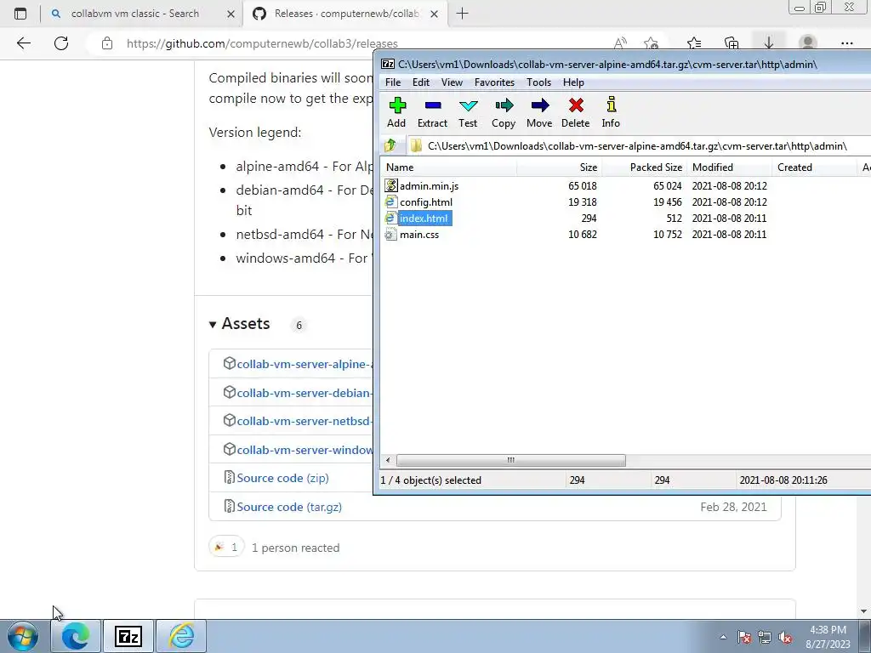Open Edge tab actions menu icon
The image size is (871, 653).
(20, 14)
